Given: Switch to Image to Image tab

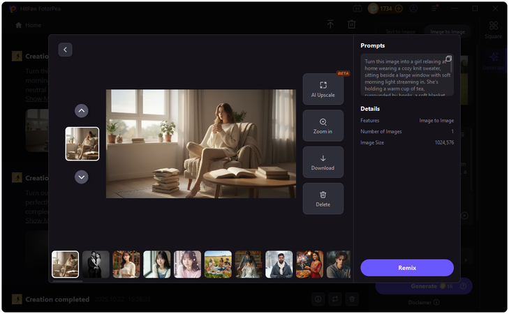Looking at the screenshot, I should click(448, 32).
